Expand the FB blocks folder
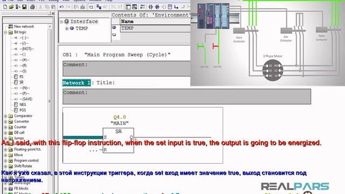 [x=5, y=189]
